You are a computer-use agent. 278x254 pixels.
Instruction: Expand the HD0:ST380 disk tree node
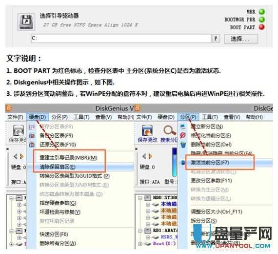click(x=140, y=197)
